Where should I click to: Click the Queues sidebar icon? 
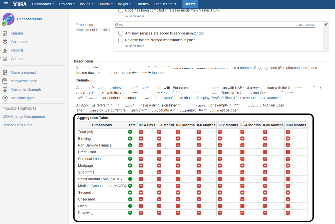point(5,33)
